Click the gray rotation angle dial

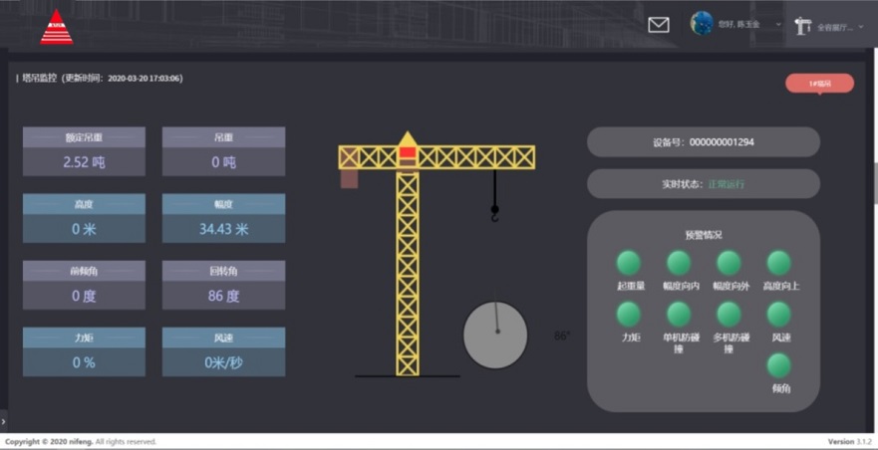(x=495, y=335)
